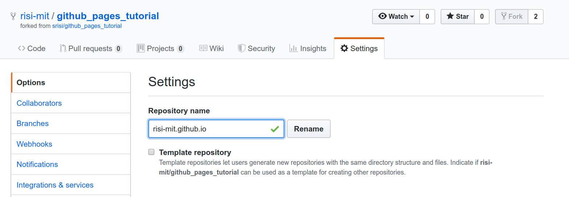Click the Security shield icon
This screenshot has height=197, width=569.
click(242, 48)
